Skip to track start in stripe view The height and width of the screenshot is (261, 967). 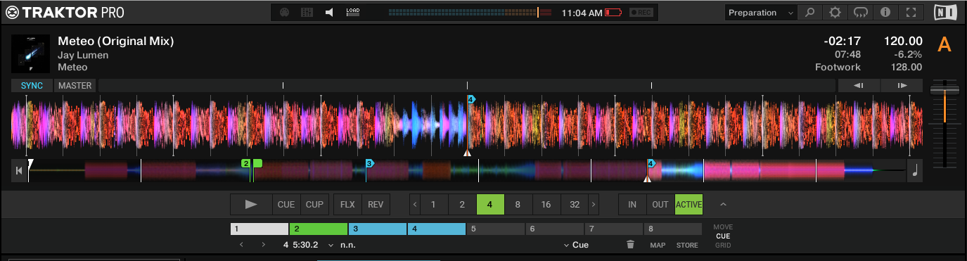pyautogui.click(x=19, y=171)
